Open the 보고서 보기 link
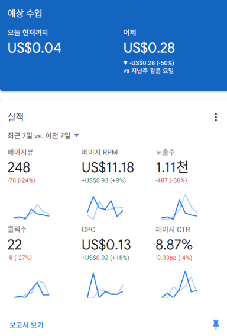 click(x=27, y=325)
